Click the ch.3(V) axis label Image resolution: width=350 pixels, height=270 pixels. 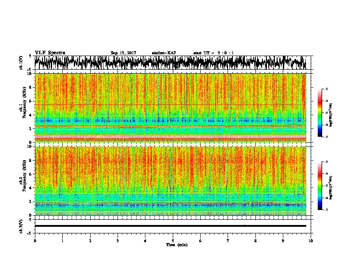[21, 226]
